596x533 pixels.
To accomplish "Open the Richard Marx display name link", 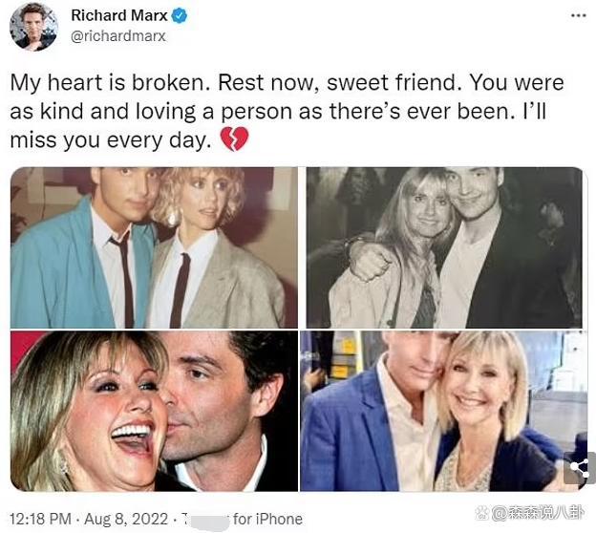I will (119, 15).
